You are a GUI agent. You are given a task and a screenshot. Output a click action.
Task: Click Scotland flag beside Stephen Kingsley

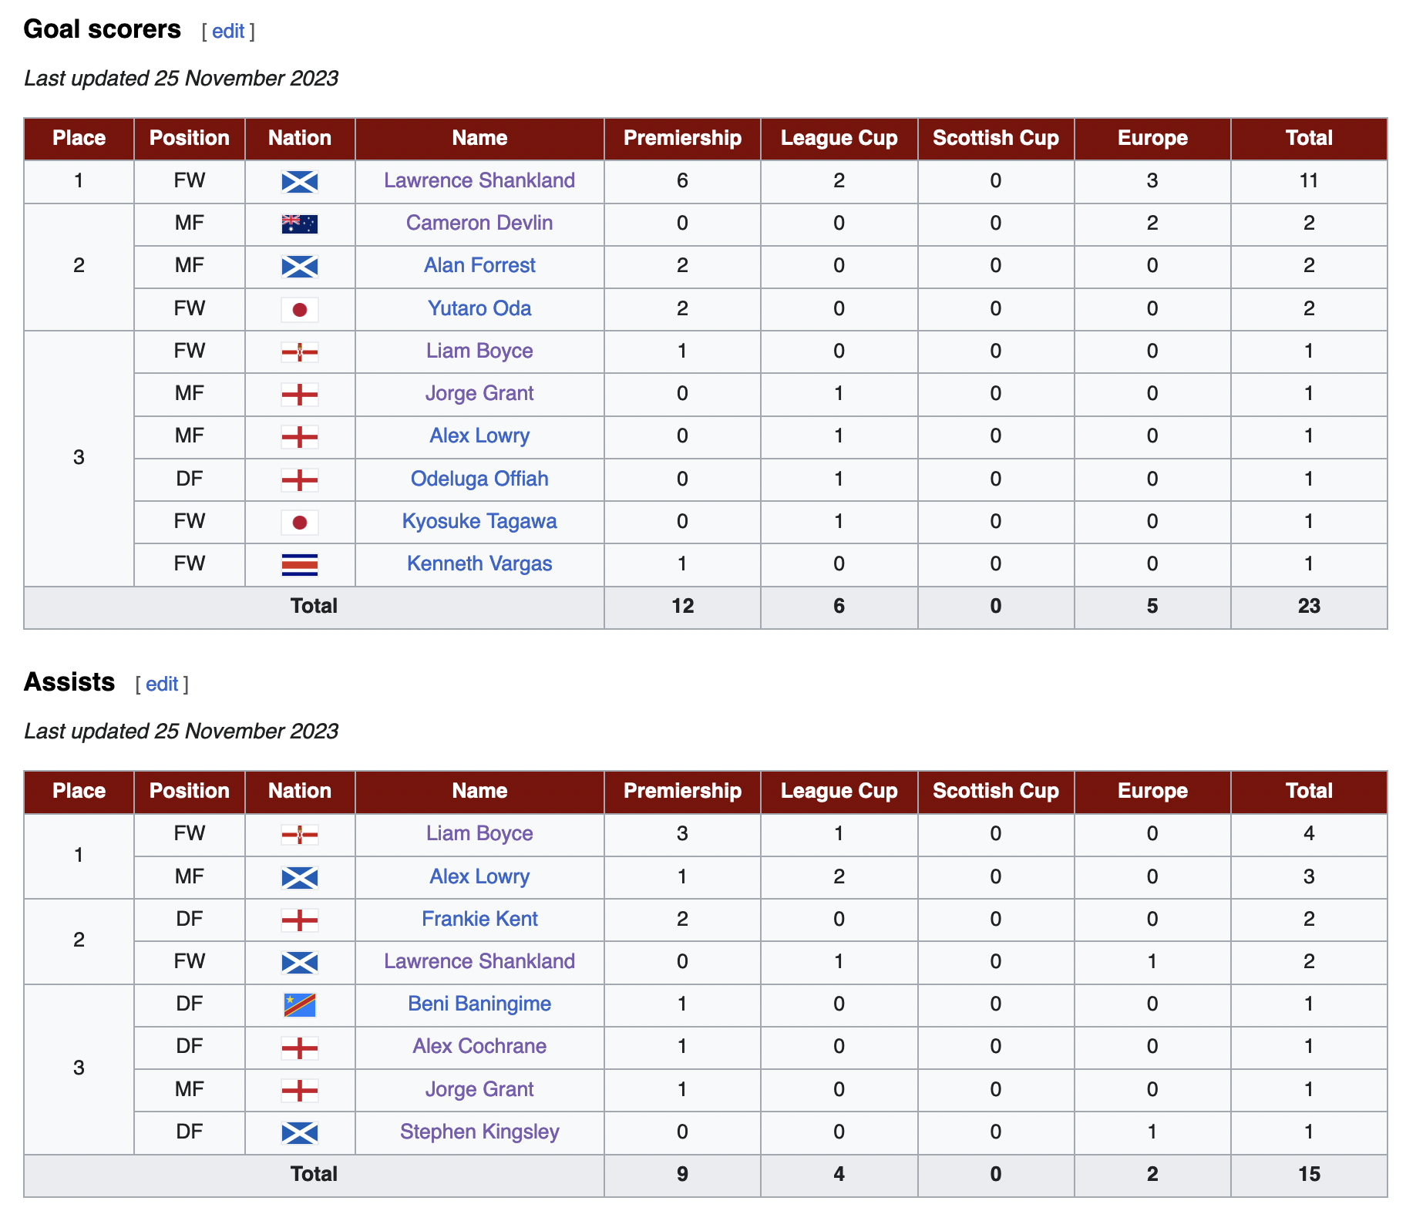point(299,1133)
